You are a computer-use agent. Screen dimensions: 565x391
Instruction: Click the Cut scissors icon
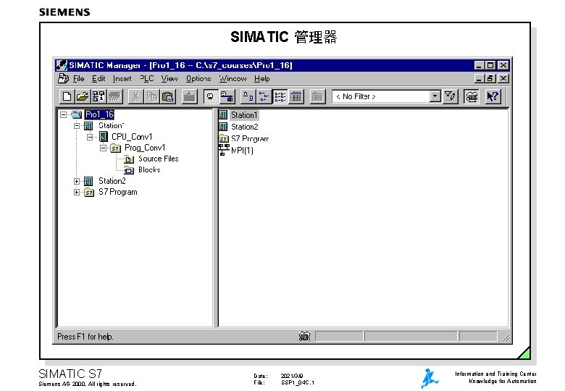tap(136, 96)
